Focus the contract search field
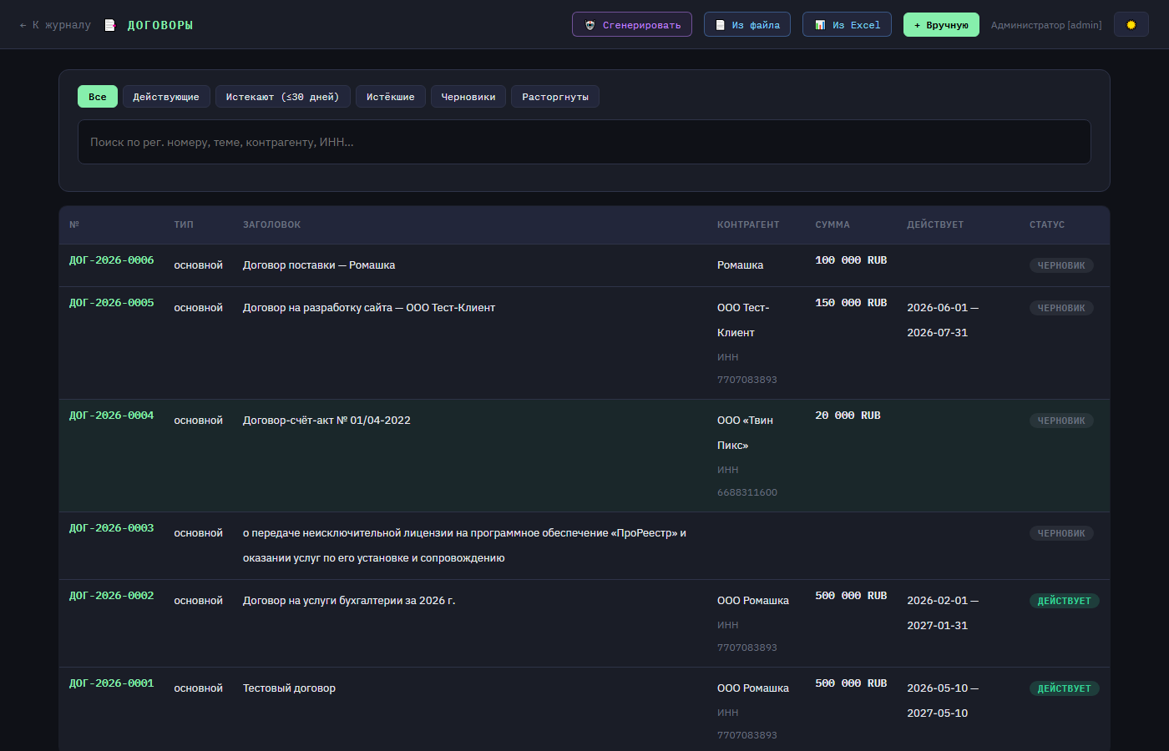Image resolution: width=1169 pixels, height=751 pixels. point(584,142)
